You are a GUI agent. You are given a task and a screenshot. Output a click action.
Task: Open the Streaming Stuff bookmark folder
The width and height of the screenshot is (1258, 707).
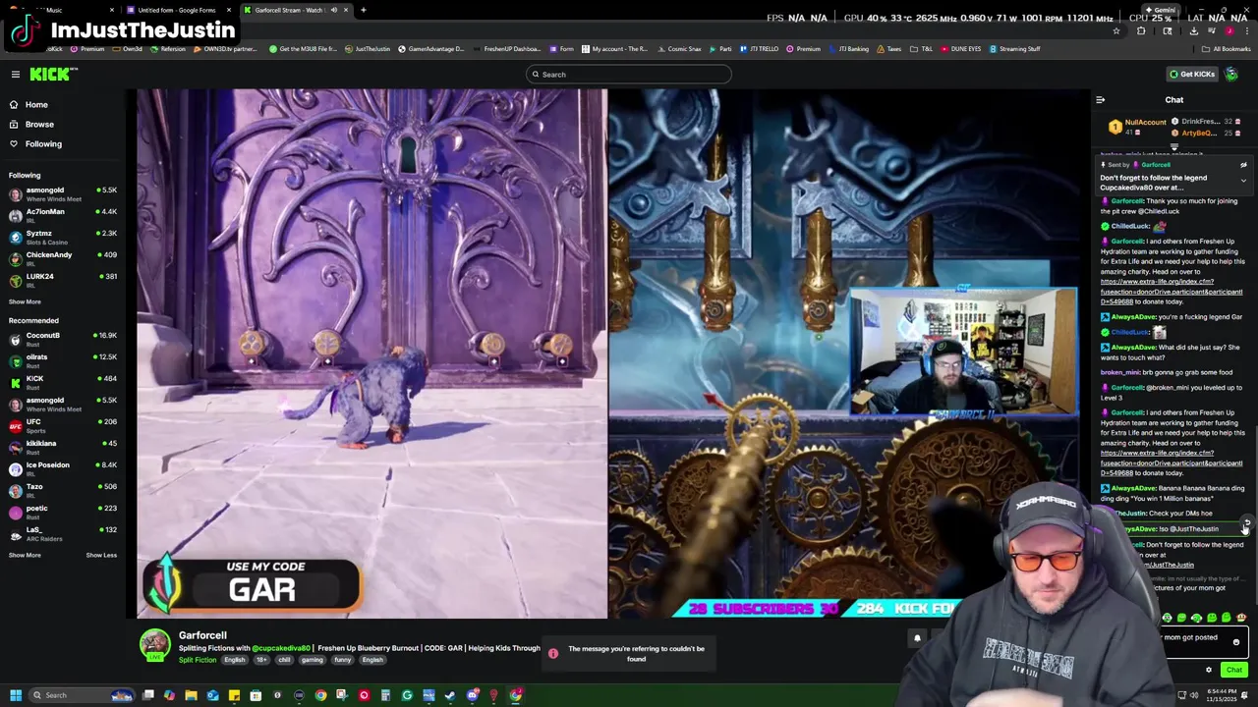pos(1014,48)
